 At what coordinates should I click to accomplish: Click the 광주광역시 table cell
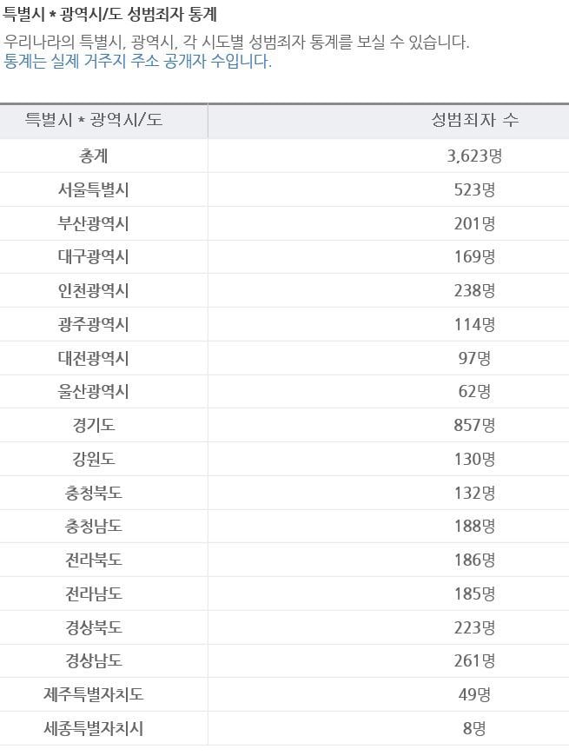click(x=94, y=324)
